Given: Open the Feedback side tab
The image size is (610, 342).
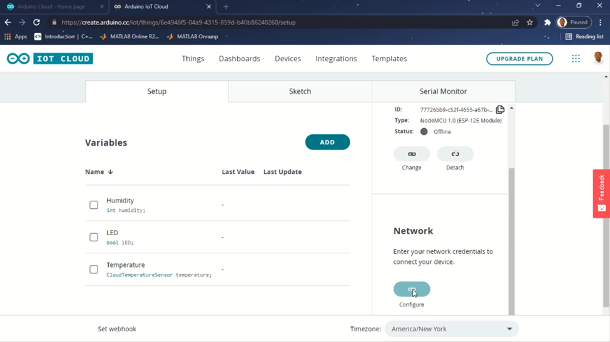Looking at the screenshot, I should (601, 194).
